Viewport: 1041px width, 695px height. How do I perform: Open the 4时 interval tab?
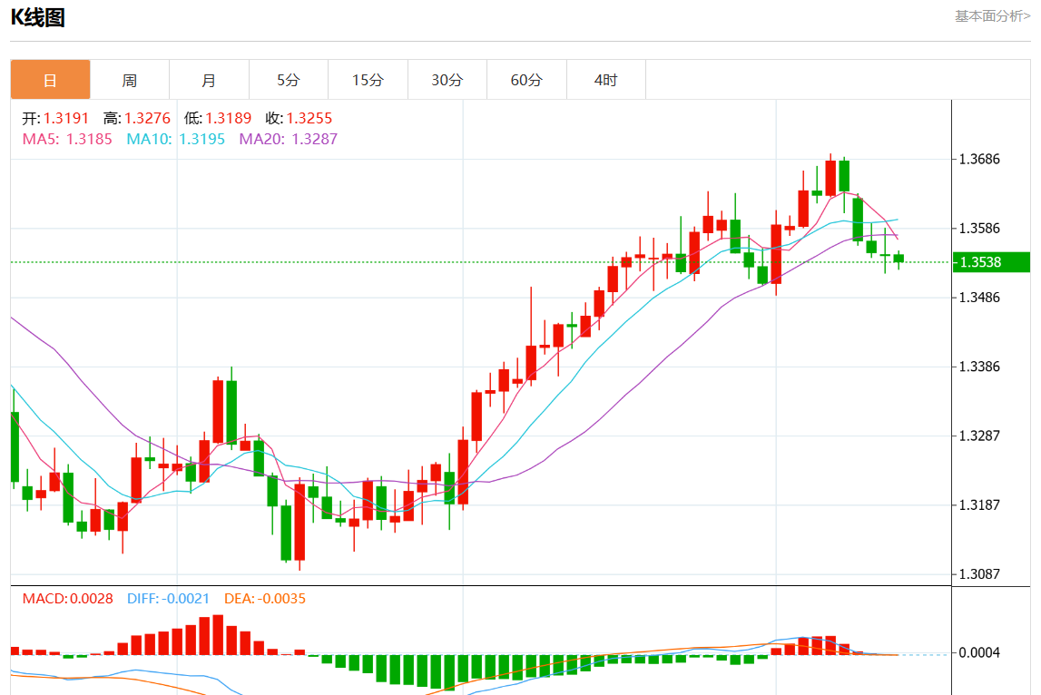tap(606, 80)
